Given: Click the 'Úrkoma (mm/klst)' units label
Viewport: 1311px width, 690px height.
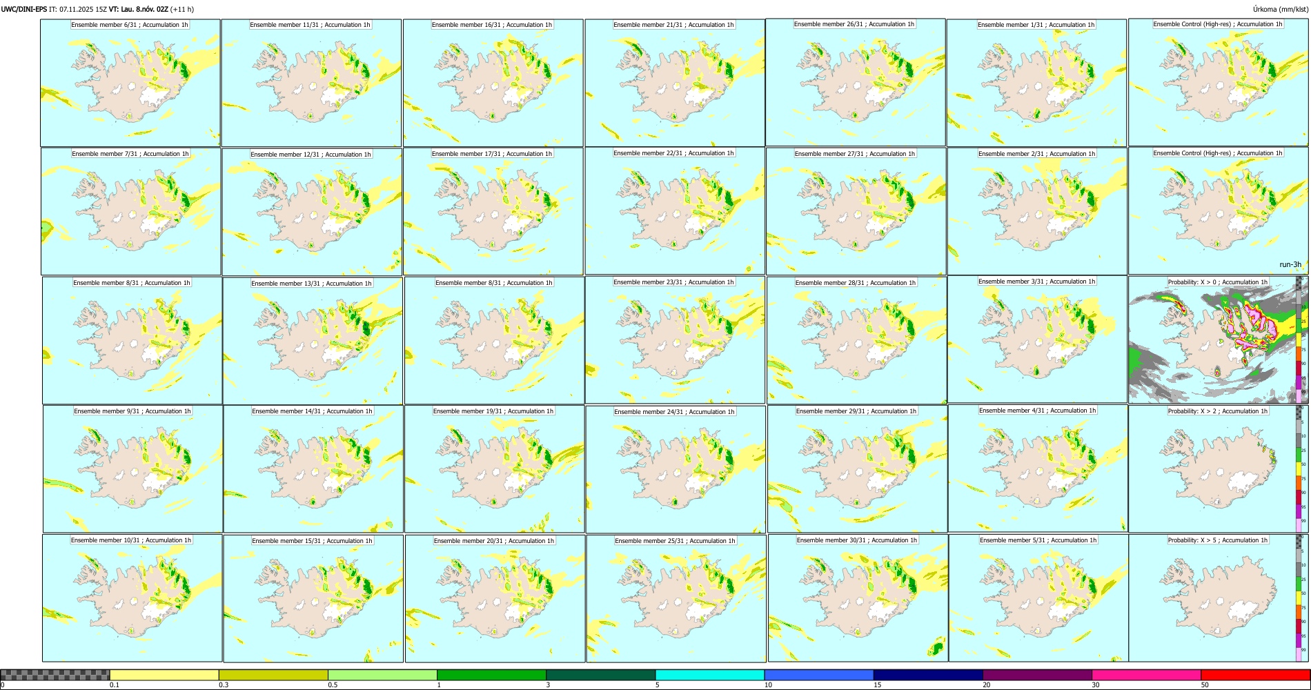Looking at the screenshot, I should pos(1281,9).
